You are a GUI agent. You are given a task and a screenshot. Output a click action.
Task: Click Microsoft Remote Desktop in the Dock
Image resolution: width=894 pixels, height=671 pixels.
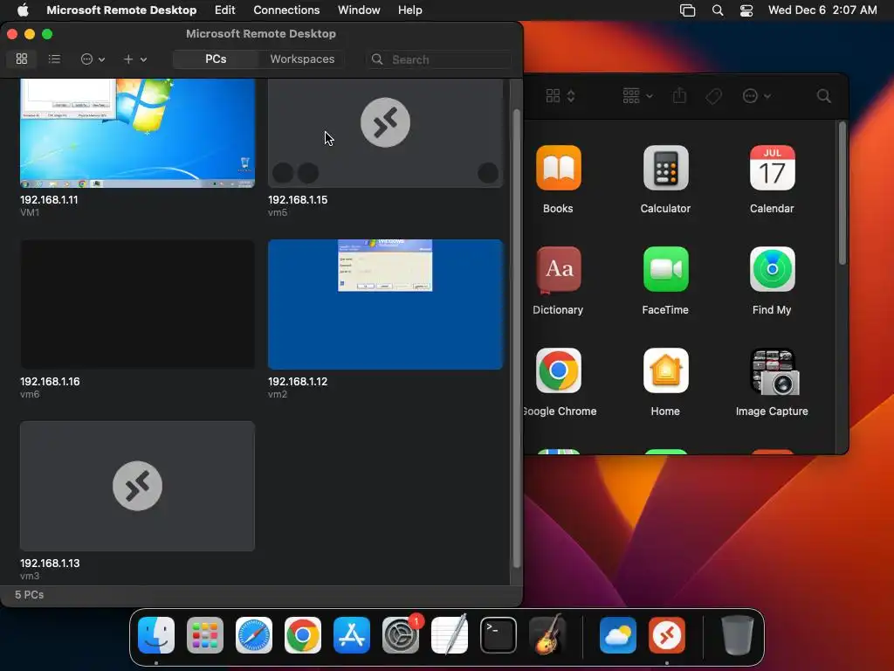tap(667, 635)
